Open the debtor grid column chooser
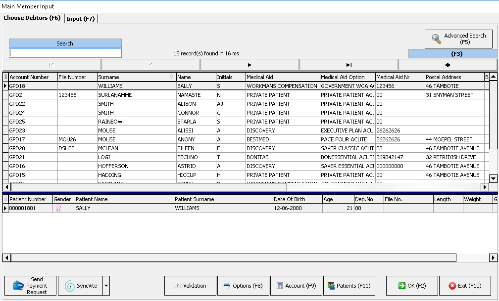Image resolution: width=499 pixels, height=301 pixels. pyautogui.click(x=5, y=77)
